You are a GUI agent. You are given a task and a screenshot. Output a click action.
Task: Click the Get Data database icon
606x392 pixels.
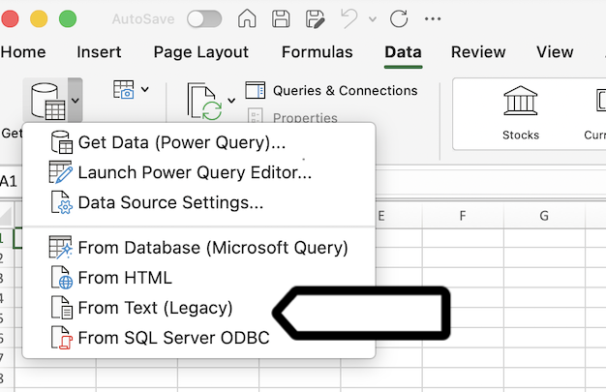point(47,102)
